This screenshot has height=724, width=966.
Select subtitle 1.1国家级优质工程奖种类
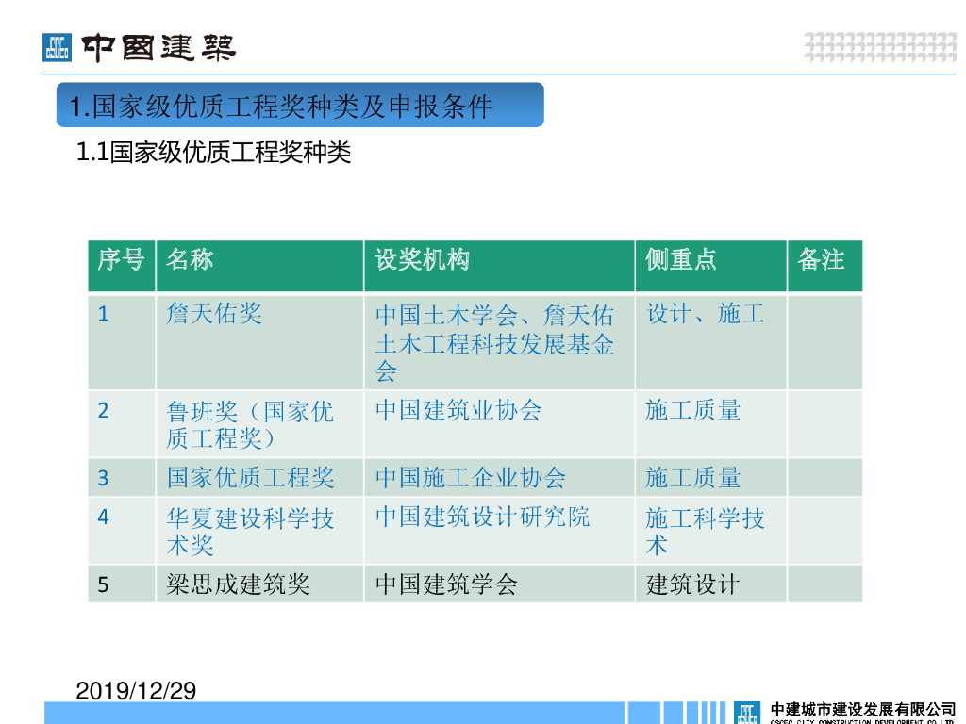coord(213,152)
